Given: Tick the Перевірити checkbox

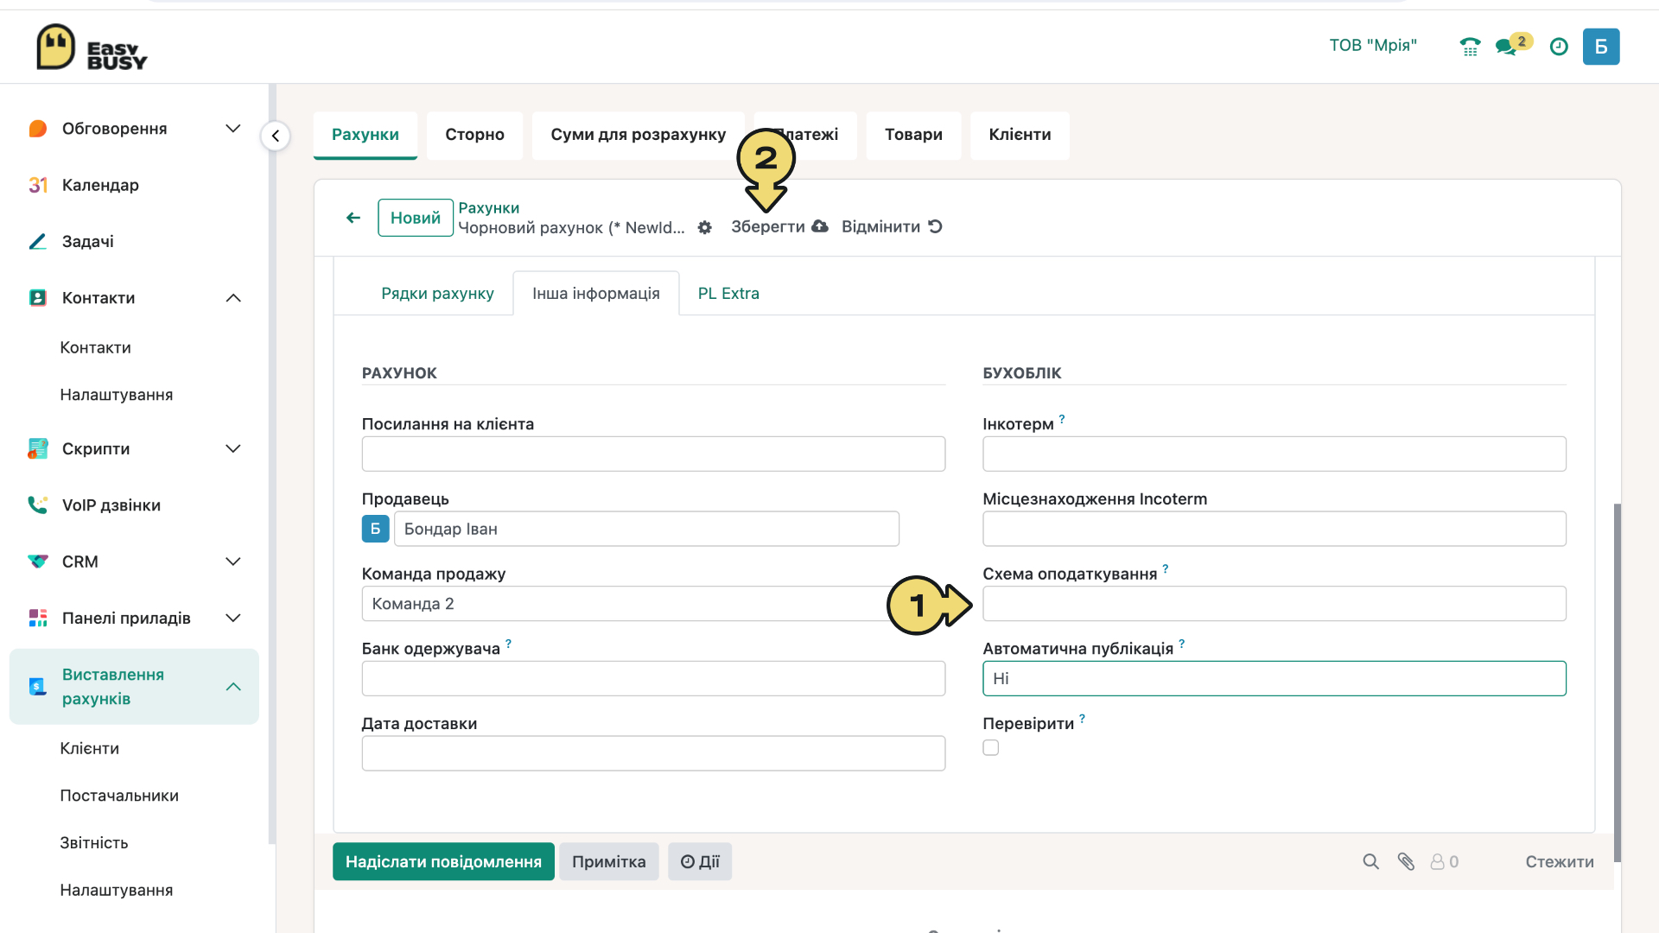Looking at the screenshot, I should tap(991, 748).
